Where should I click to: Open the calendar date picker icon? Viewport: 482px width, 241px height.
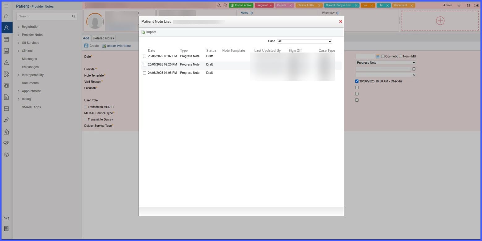pos(378,56)
